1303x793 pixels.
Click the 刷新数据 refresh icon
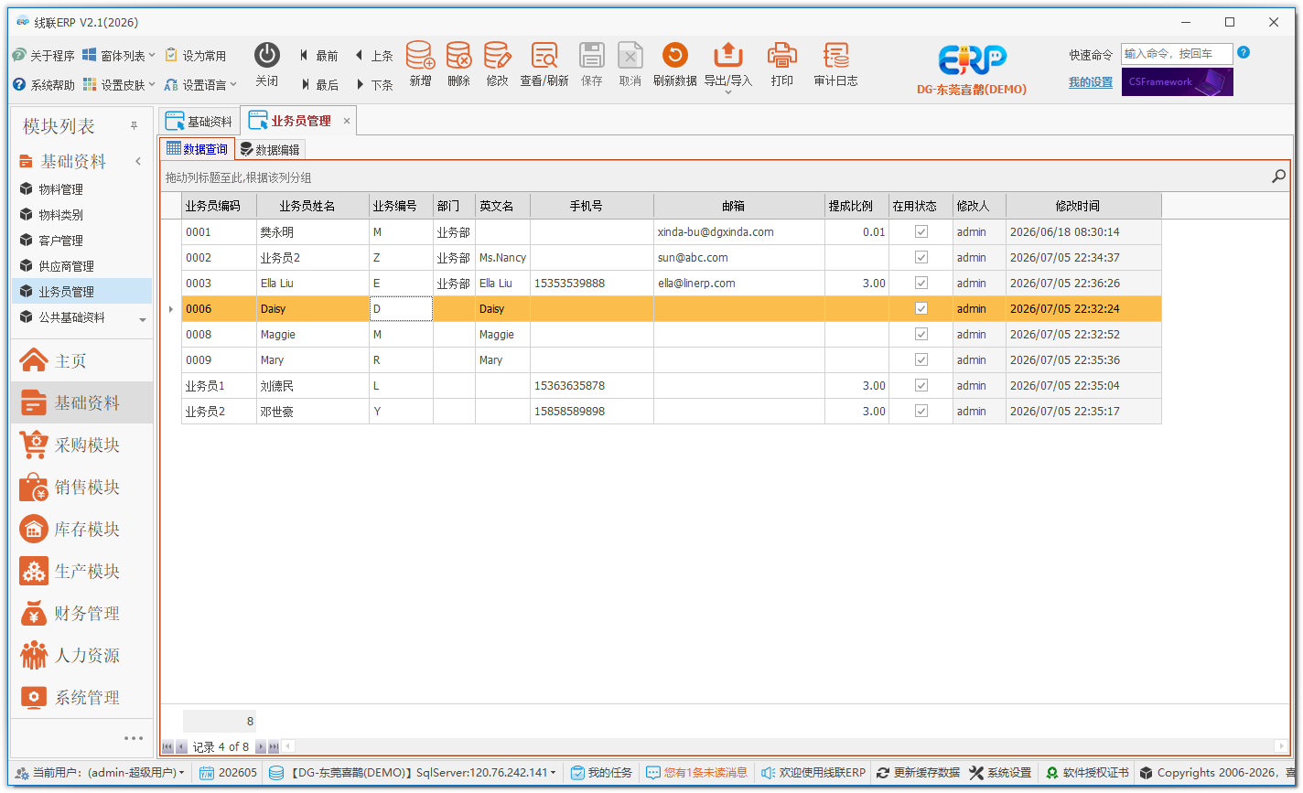[x=674, y=56]
